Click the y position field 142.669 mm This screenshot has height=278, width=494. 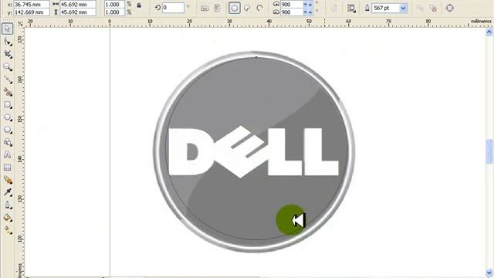[x=32, y=12]
